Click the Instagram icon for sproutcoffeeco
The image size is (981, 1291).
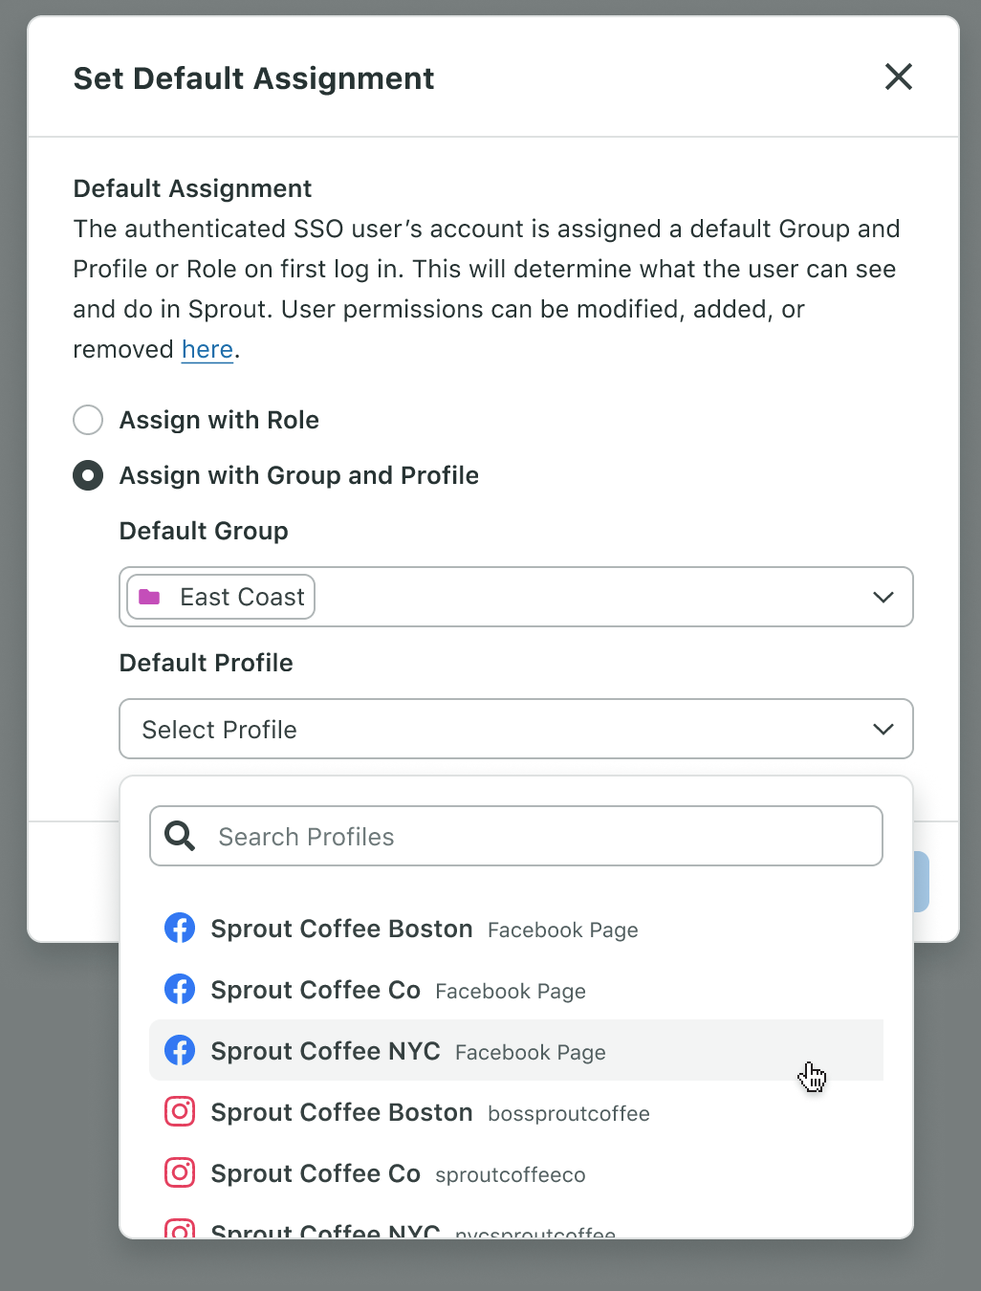point(180,1172)
